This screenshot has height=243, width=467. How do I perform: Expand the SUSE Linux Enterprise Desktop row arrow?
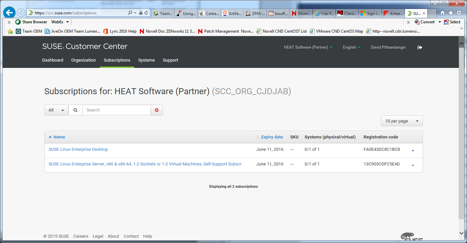click(413, 151)
